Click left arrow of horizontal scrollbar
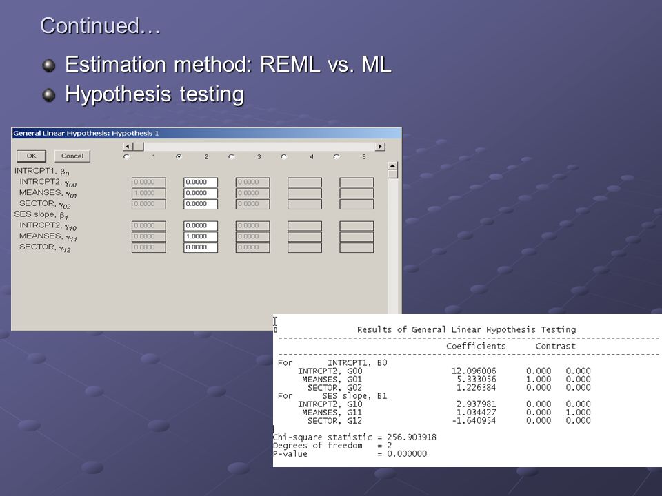 128,146
